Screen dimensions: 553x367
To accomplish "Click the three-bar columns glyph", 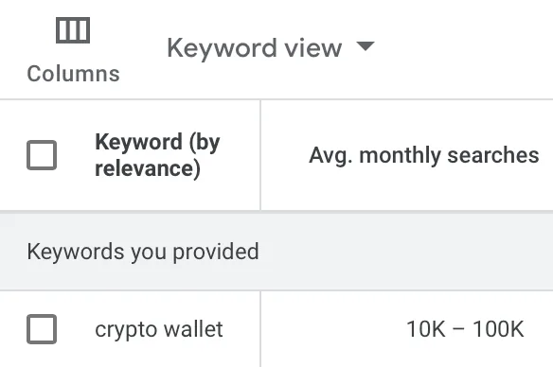I will [x=73, y=30].
